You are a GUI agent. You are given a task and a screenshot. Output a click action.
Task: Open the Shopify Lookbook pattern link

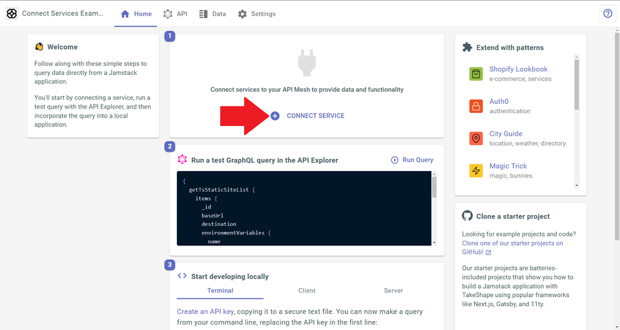[519, 69]
